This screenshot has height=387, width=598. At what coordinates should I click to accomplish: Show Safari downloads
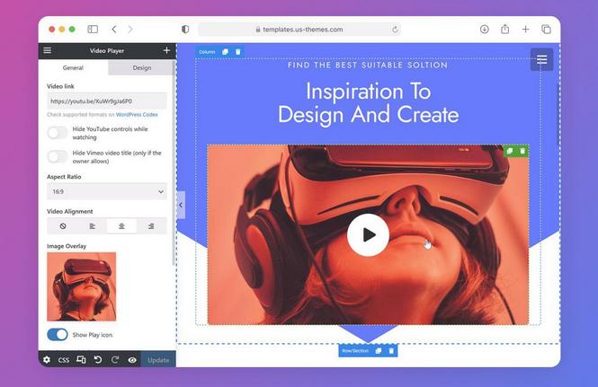pyautogui.click(x=485, y=29)
